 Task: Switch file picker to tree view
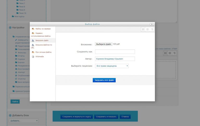pos(152,29)
